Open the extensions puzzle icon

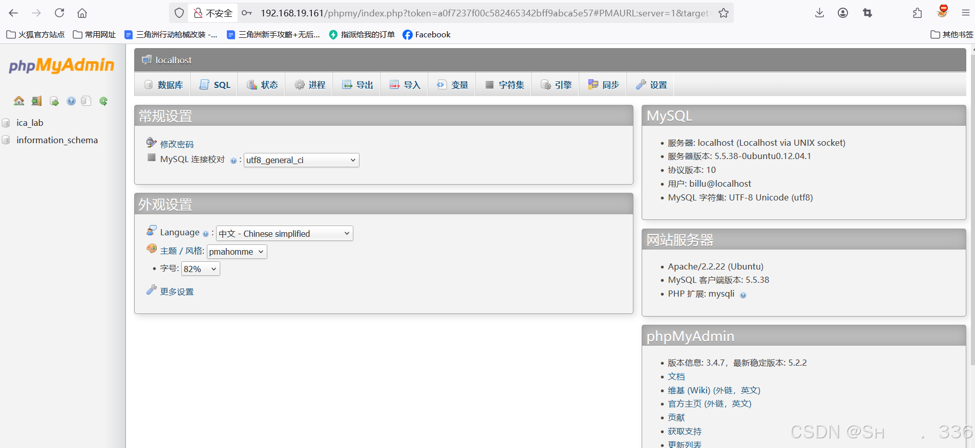(x=918, y=13)
